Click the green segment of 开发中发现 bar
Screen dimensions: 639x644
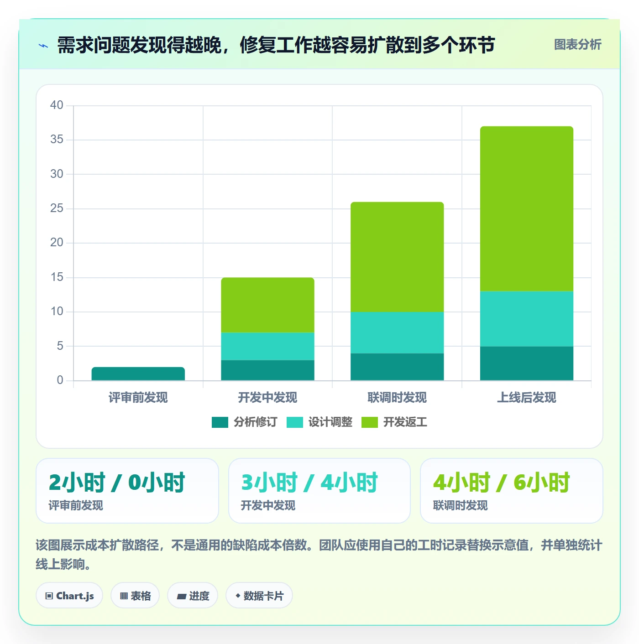point(267,305)
